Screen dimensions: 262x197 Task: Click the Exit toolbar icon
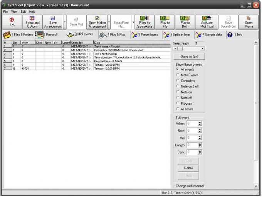(12, 22)
